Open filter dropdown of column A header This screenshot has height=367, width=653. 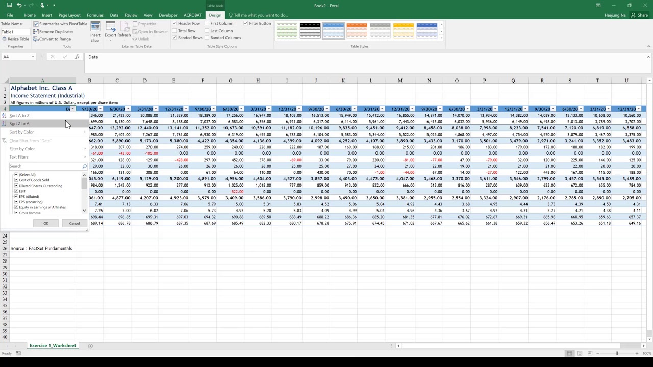(x=72, y=109)
